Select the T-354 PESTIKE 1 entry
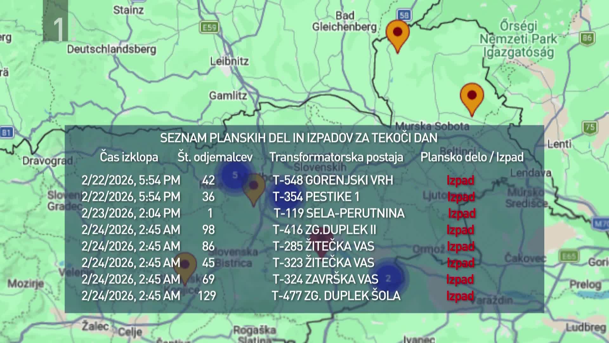Image resolution: width=609 pixels, height=343 pixels. (x=316, y=197)
